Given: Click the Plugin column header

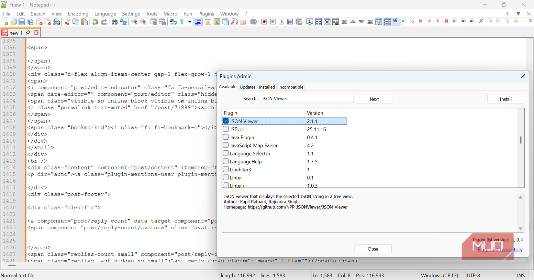Looking at the screenshot, I should coord(263,113).
